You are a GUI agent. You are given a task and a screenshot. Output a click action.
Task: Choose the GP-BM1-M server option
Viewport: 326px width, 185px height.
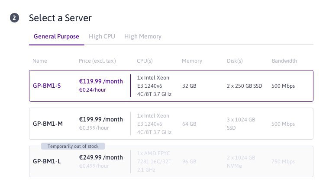171,124
